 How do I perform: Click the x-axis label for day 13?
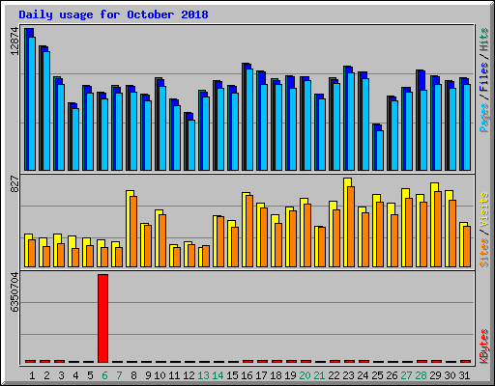click(203, 375)
